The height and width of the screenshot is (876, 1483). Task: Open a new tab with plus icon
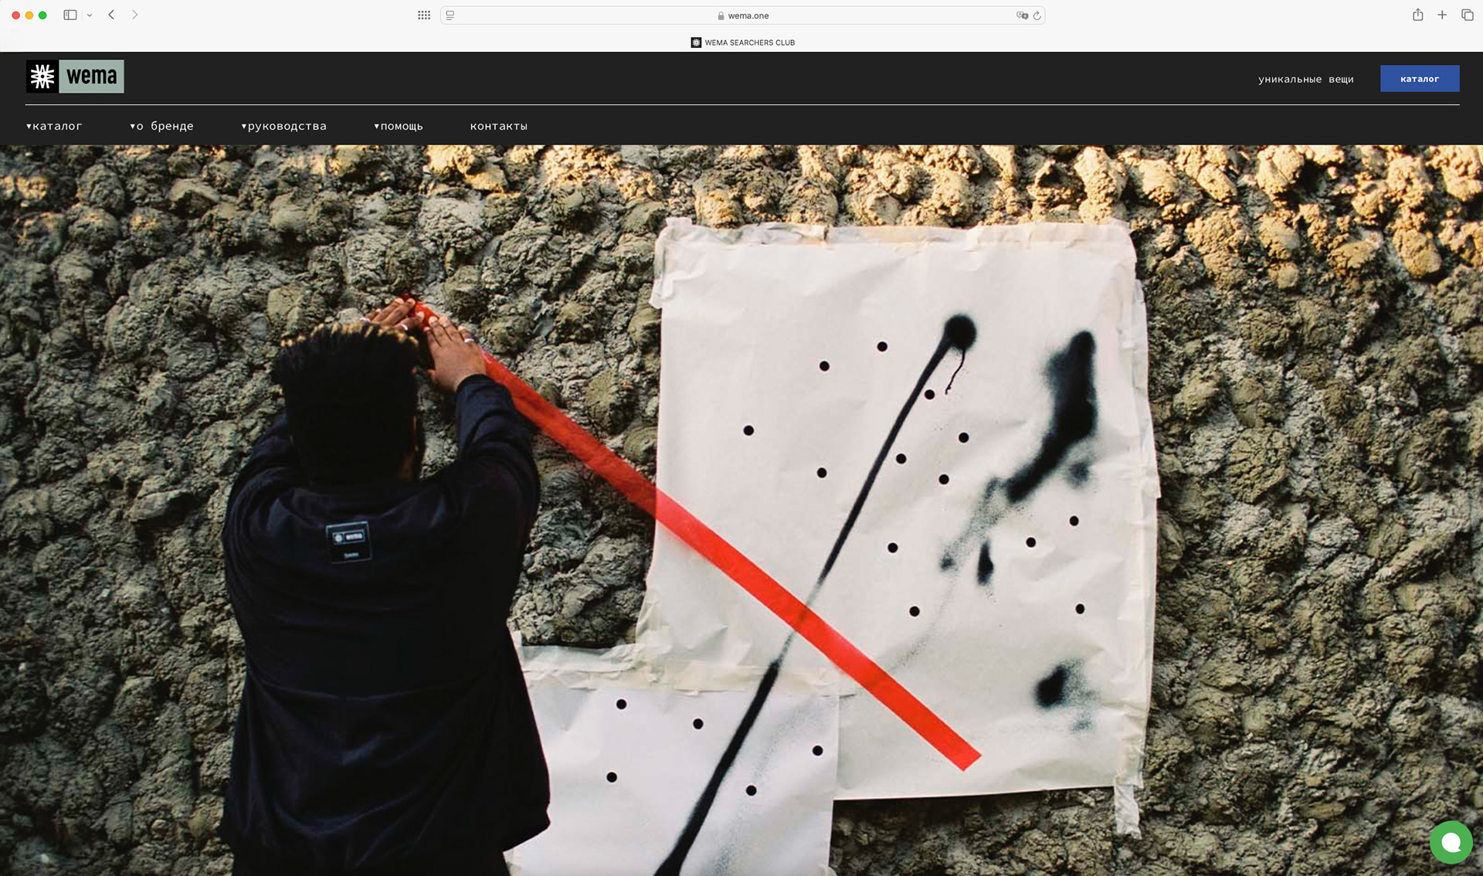1442,15
